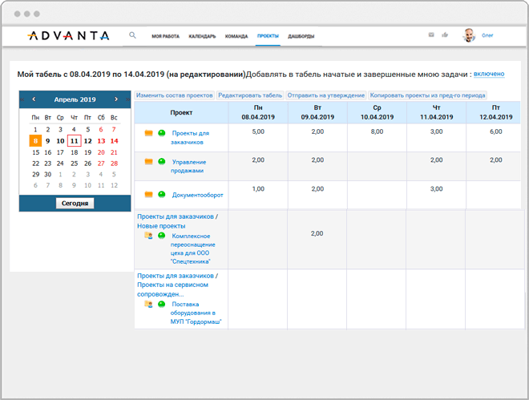
Task: Open Поставка оборудования в МУП Гордормаш link
Action: 196,313
